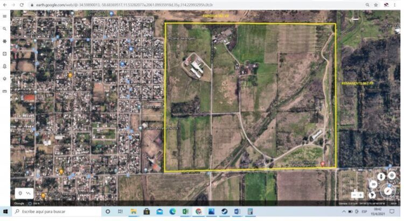Open Voyager from the sidebar

tap(5, 41)
